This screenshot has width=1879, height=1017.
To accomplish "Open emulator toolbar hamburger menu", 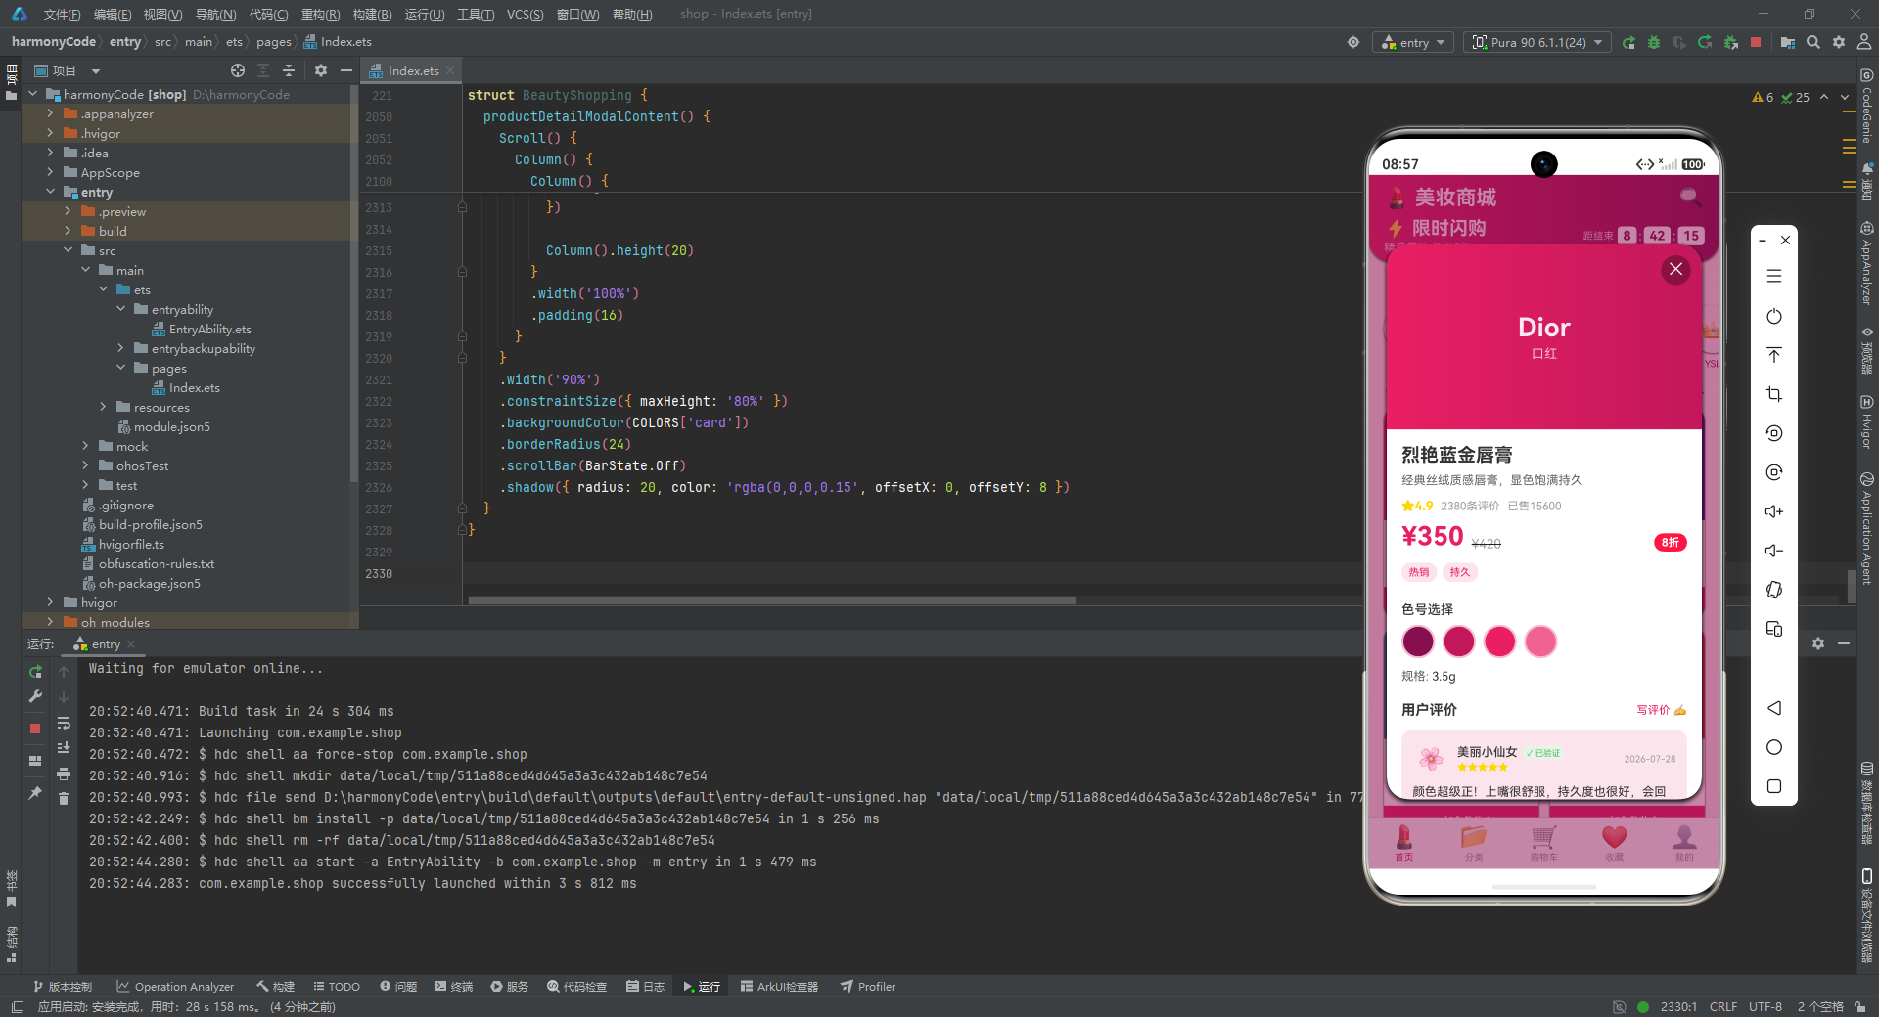I will click(1774, 277).
